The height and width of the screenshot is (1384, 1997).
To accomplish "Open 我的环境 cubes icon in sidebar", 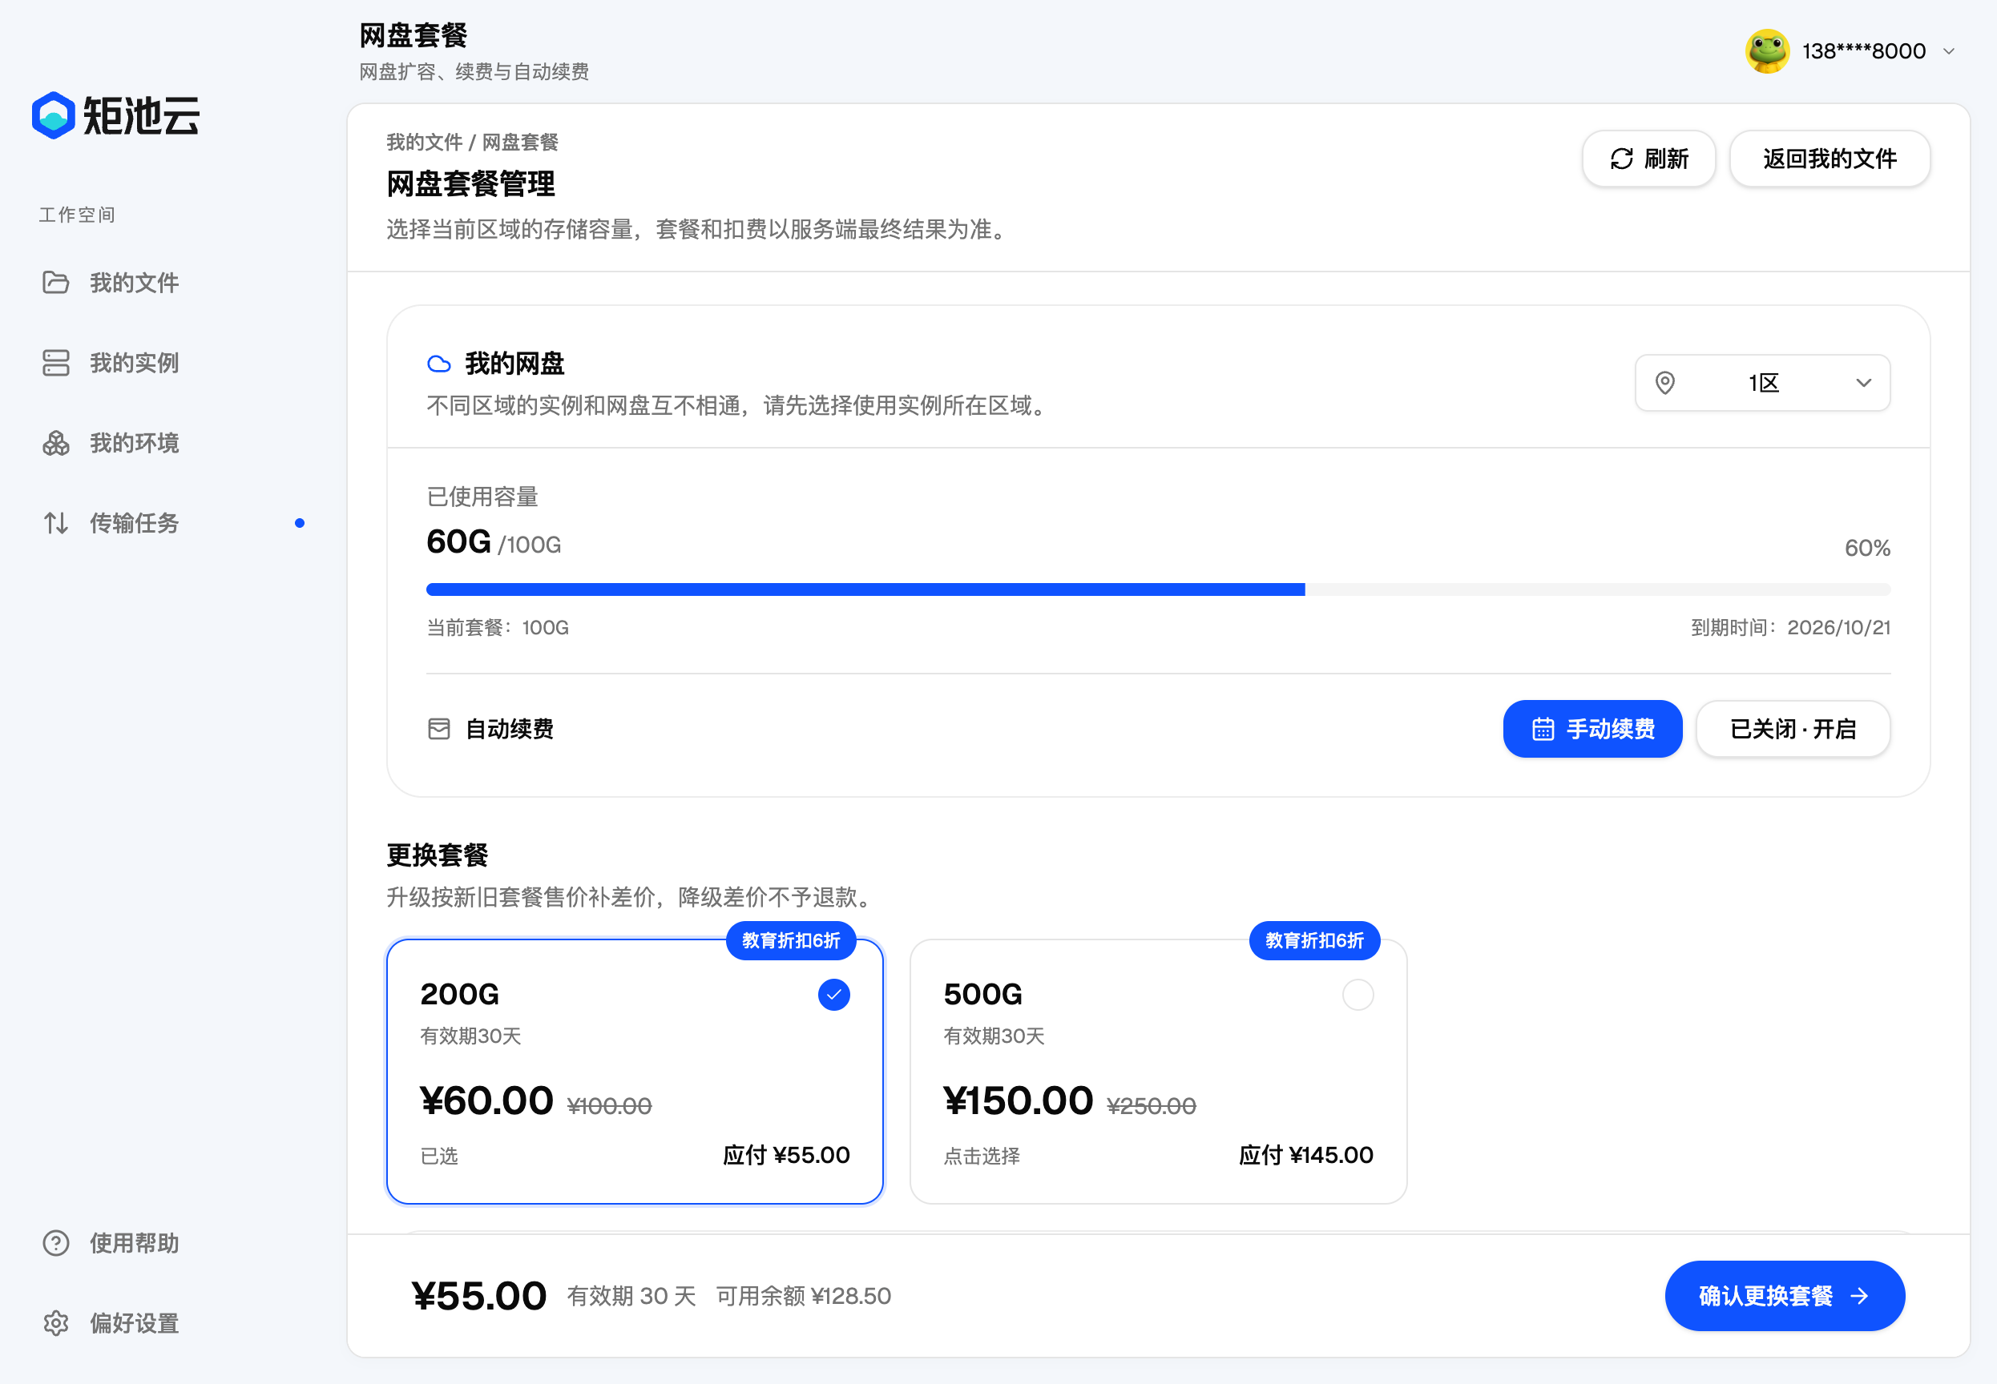I will click(x=55, y=443).
